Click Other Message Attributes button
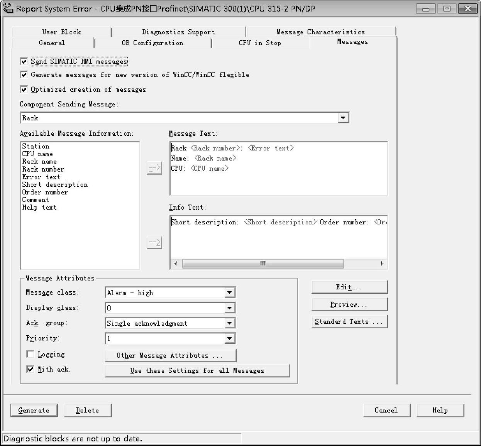This screenshot has height=446, width=481. (x=170, y=355)
